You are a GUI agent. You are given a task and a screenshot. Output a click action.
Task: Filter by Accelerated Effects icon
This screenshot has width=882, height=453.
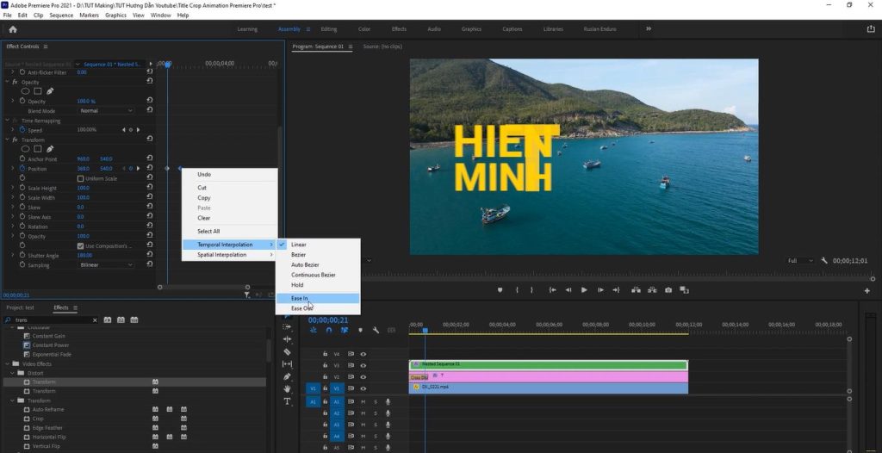[108, 320]
